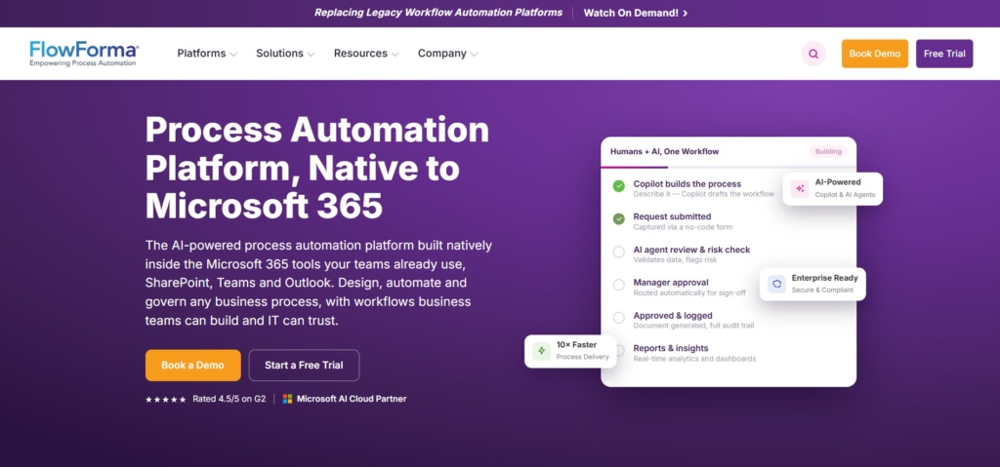The image size is (1000, 467).
Task: Click Start a Free Trial button
Action: 304,365
